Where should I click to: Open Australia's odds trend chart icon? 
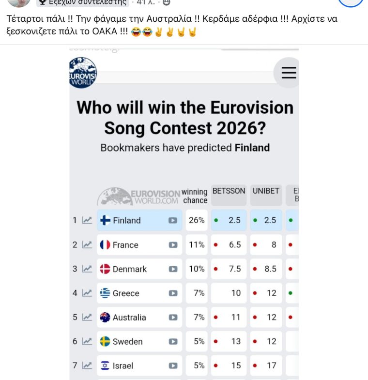[87, 318]
